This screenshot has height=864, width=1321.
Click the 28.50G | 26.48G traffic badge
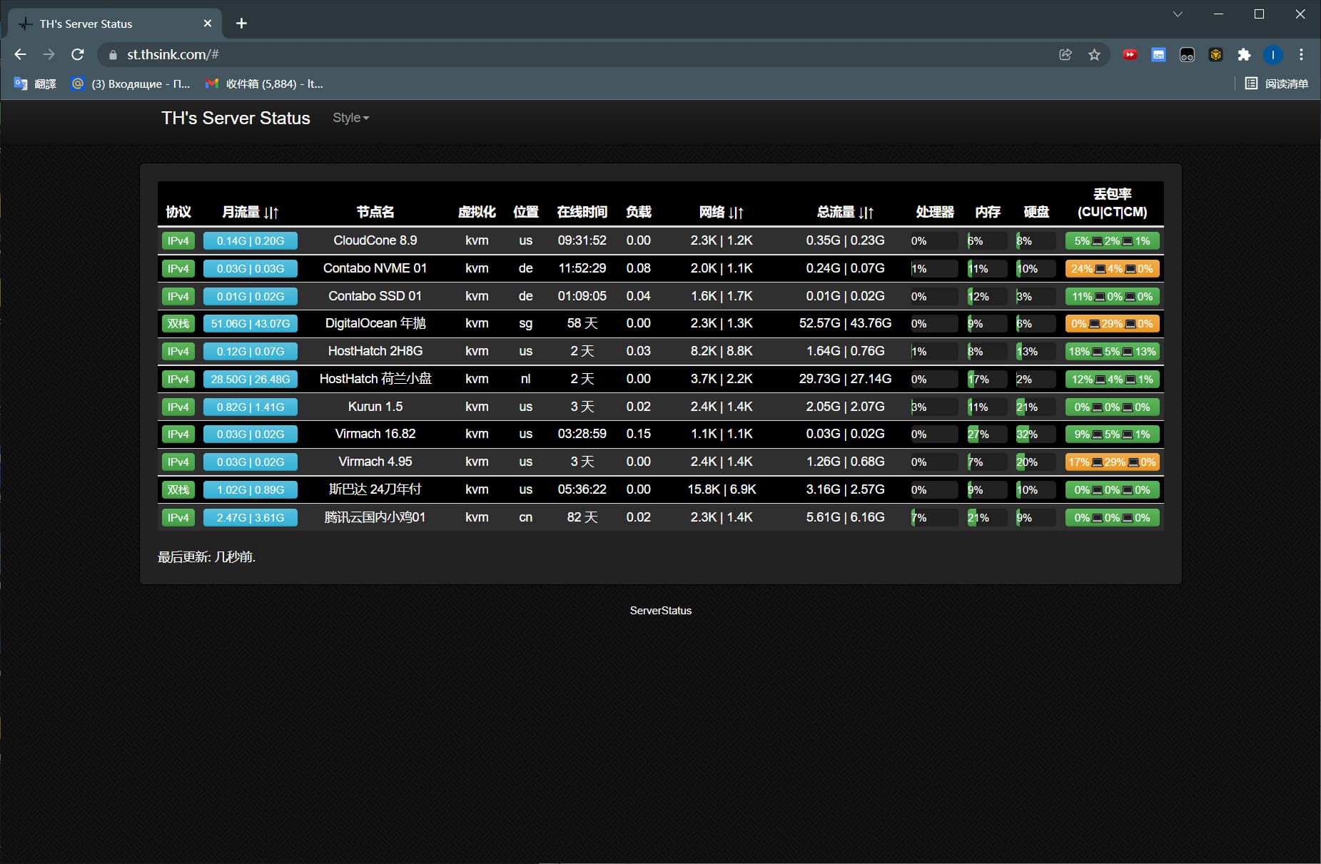(250, 380)
